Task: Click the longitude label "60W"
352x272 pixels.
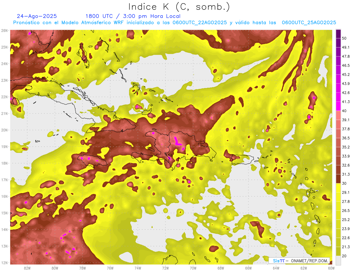Action: click(331, 268)
